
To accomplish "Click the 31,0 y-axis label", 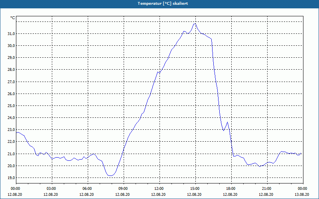I will coord(11,34).
